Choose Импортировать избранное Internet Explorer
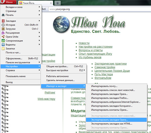The image size is (151, 133). [116, 102]
